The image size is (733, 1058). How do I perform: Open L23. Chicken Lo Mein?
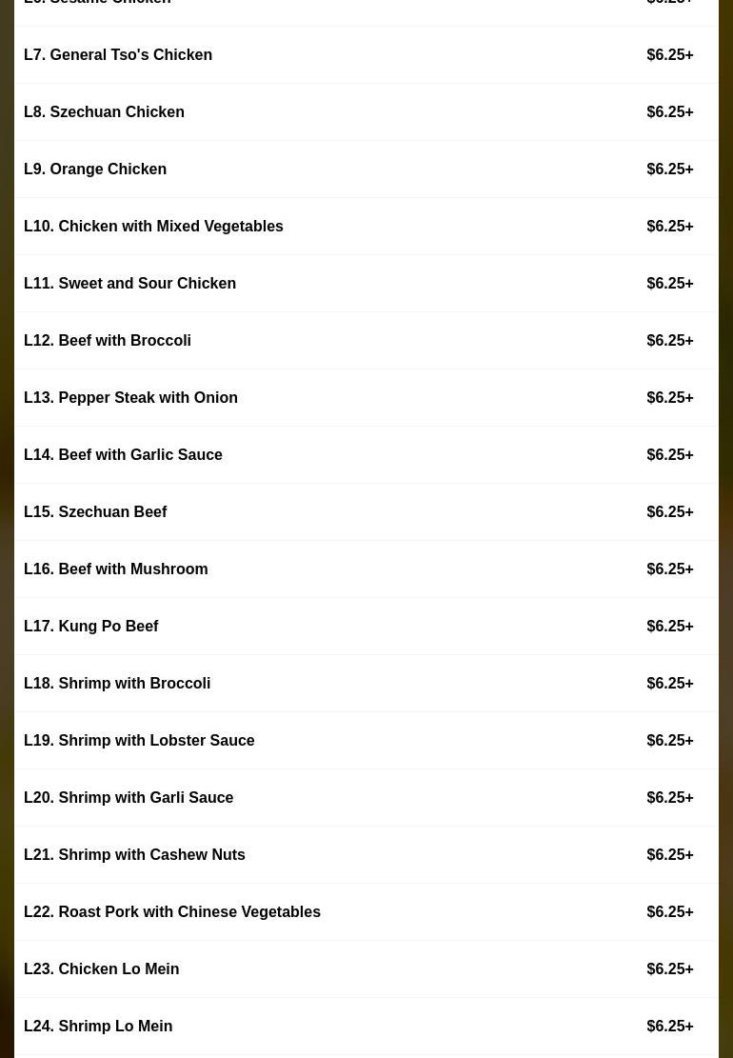[101, 969]
